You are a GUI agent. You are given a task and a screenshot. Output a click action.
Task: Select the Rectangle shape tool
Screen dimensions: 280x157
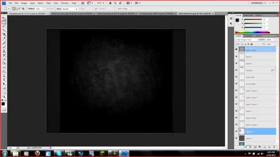4,88
